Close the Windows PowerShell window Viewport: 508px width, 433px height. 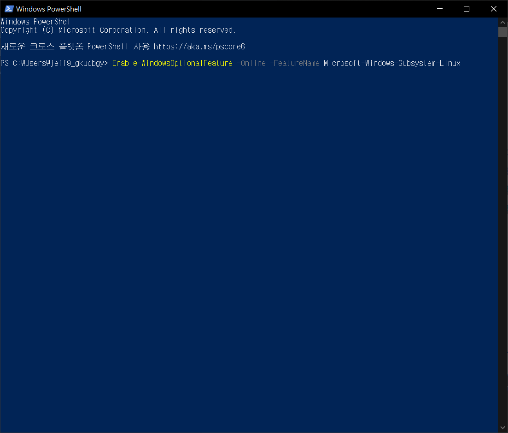[x=494, y=9]
